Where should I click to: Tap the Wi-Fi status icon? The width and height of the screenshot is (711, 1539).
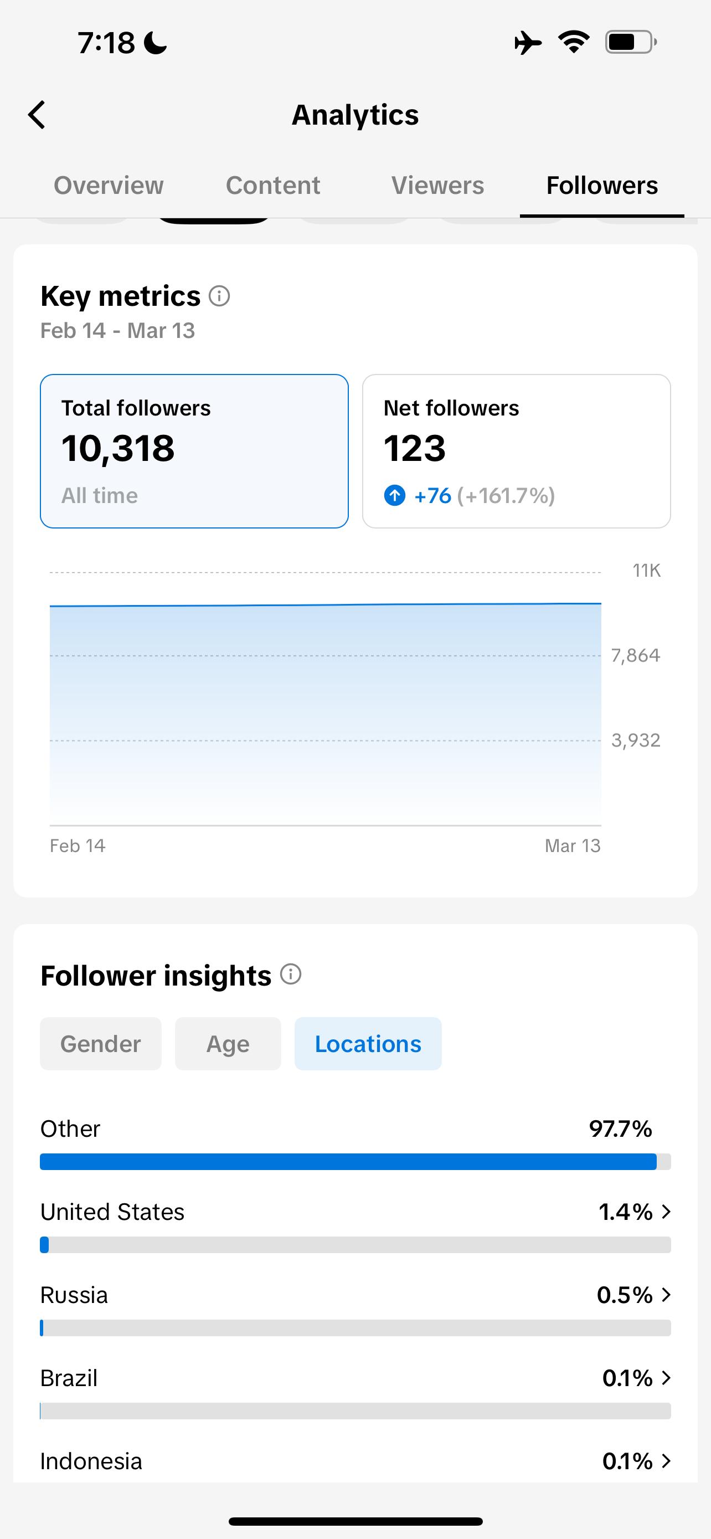click(x=574, y=43)
